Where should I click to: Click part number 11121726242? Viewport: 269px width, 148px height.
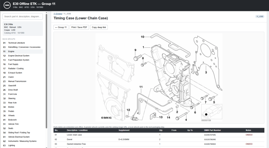pos(210,139)
